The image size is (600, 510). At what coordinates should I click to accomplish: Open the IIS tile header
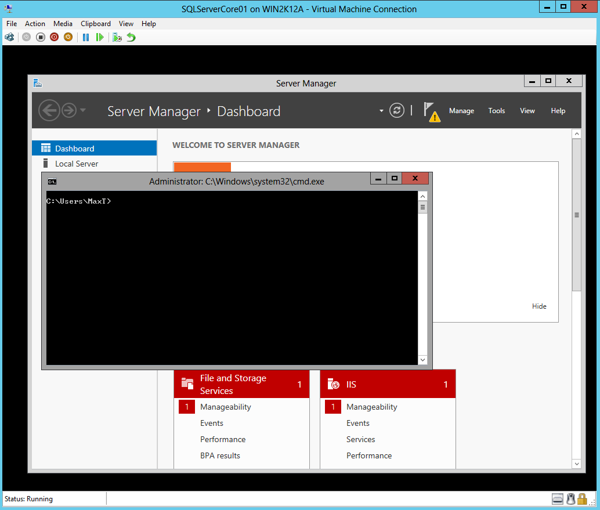388,384
